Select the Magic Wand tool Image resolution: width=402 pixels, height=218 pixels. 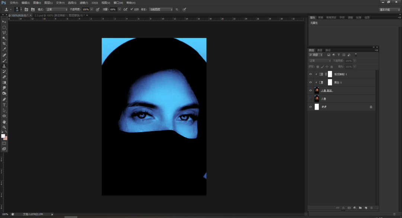[4, 38]
